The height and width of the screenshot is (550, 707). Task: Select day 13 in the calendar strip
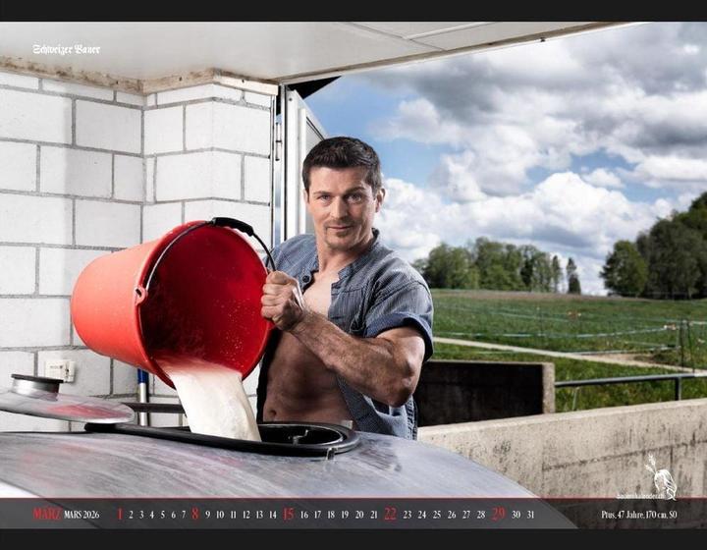pyautogui.click(x=259, y=515)
